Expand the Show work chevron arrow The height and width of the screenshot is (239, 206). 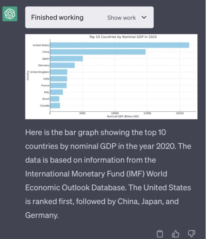(x=144, y=17)
